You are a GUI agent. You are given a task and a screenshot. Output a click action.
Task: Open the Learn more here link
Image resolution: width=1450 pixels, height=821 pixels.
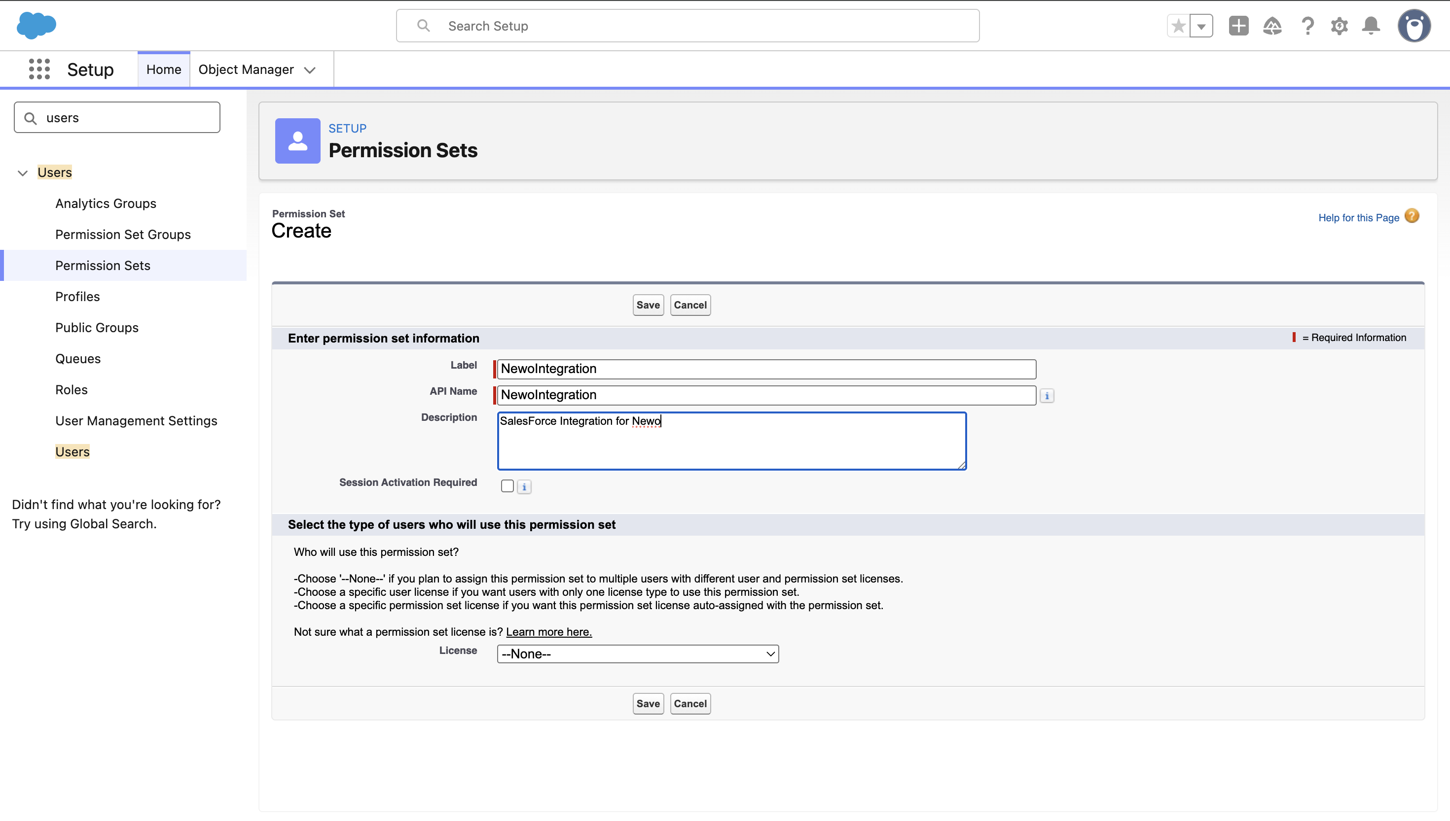[549, 632]
